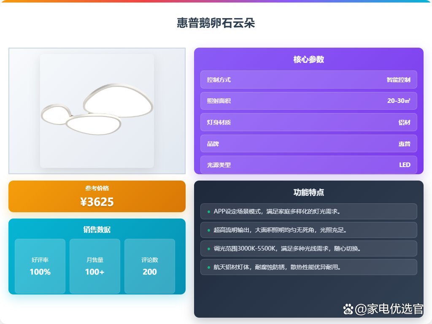This screenshot has width=432, height=324.
Task: Click the 惠普 brand value
Action: [405, 144]
